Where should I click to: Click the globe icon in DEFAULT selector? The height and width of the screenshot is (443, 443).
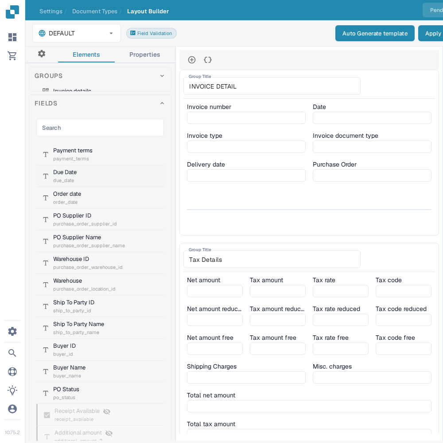tap(42, 33)
